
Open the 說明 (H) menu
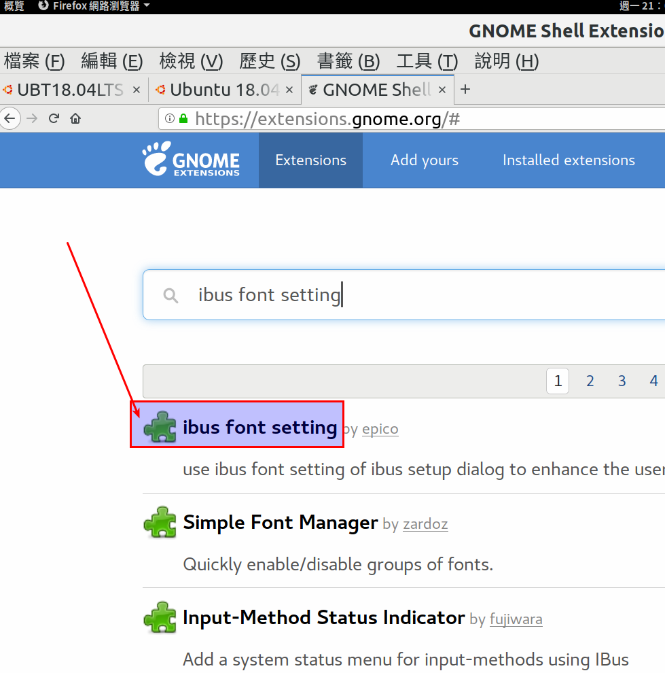[507, 61]
